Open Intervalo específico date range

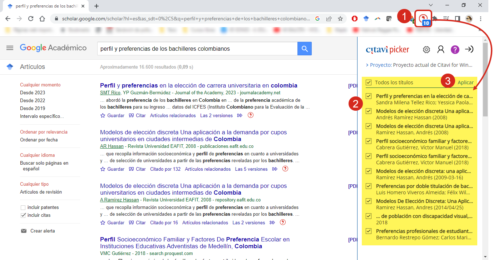pos(42,116)
